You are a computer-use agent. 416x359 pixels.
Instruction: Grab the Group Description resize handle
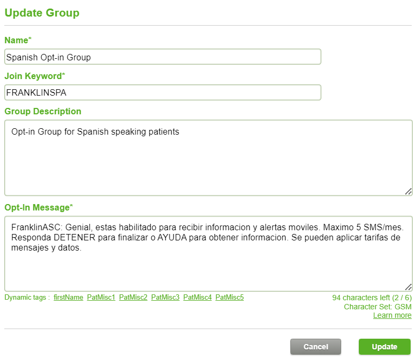[x=409, y=191]
